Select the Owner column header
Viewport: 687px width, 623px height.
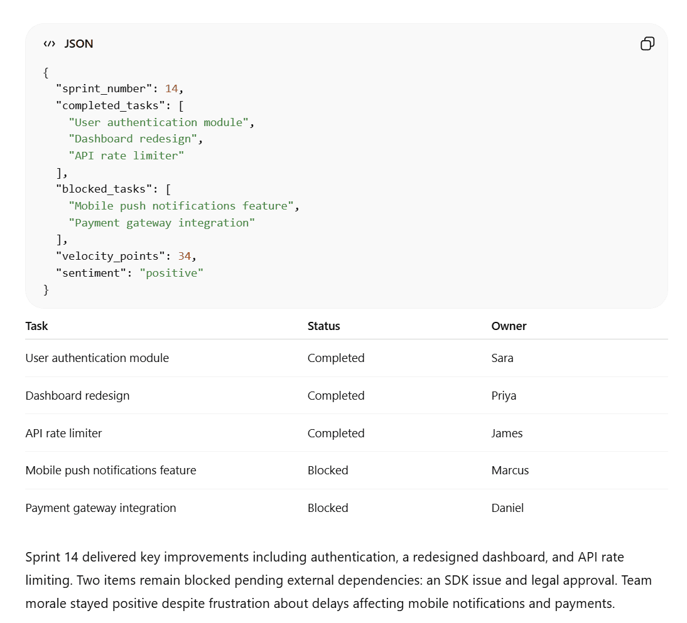tap(509, 326)
